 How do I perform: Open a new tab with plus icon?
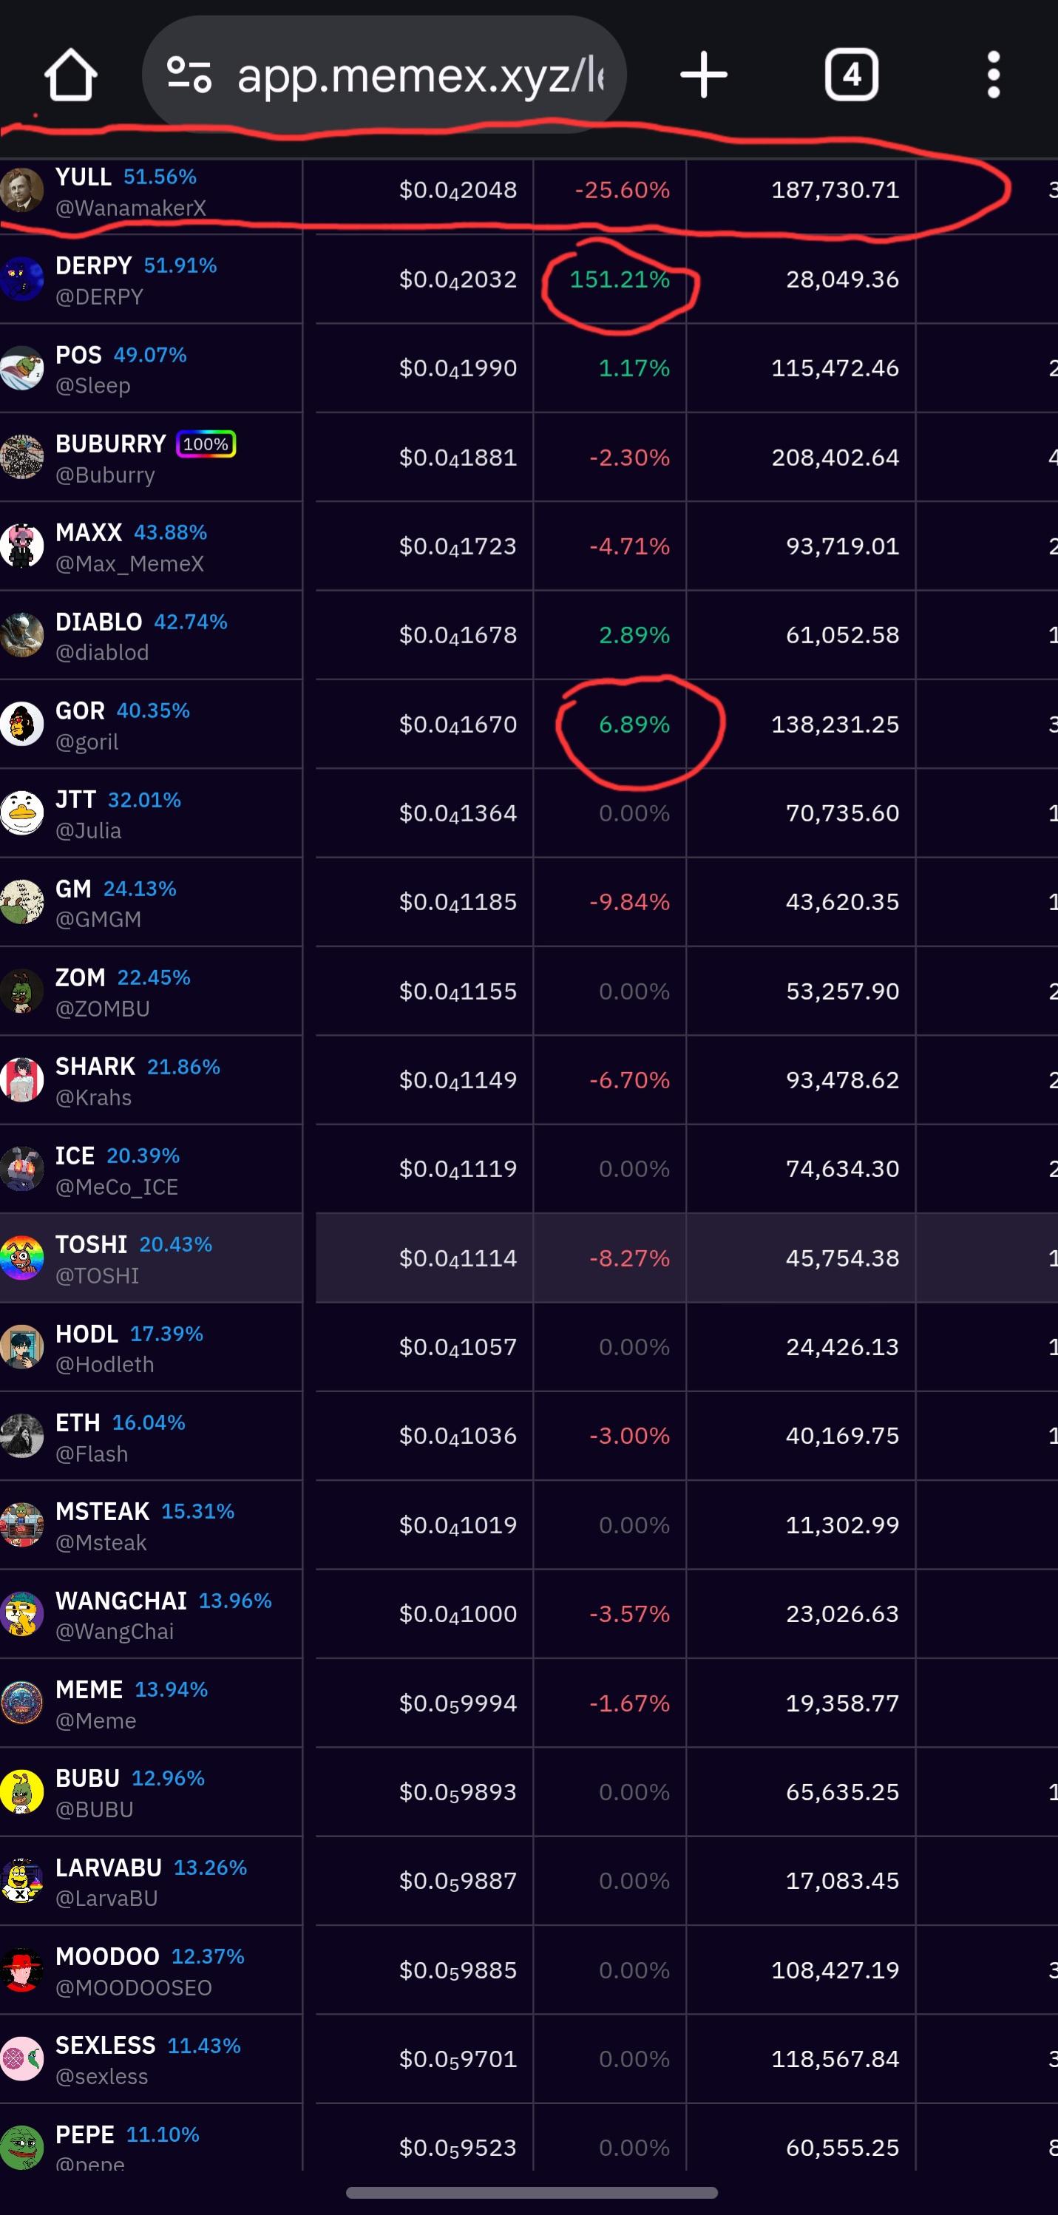coord(704,75)
